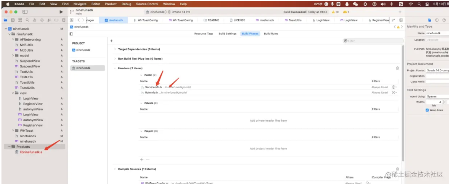The height and width of the screenshot is (185, 450).
Task: Collapse the Headers section
Action: pyautogui.click(x=115, y=68)
